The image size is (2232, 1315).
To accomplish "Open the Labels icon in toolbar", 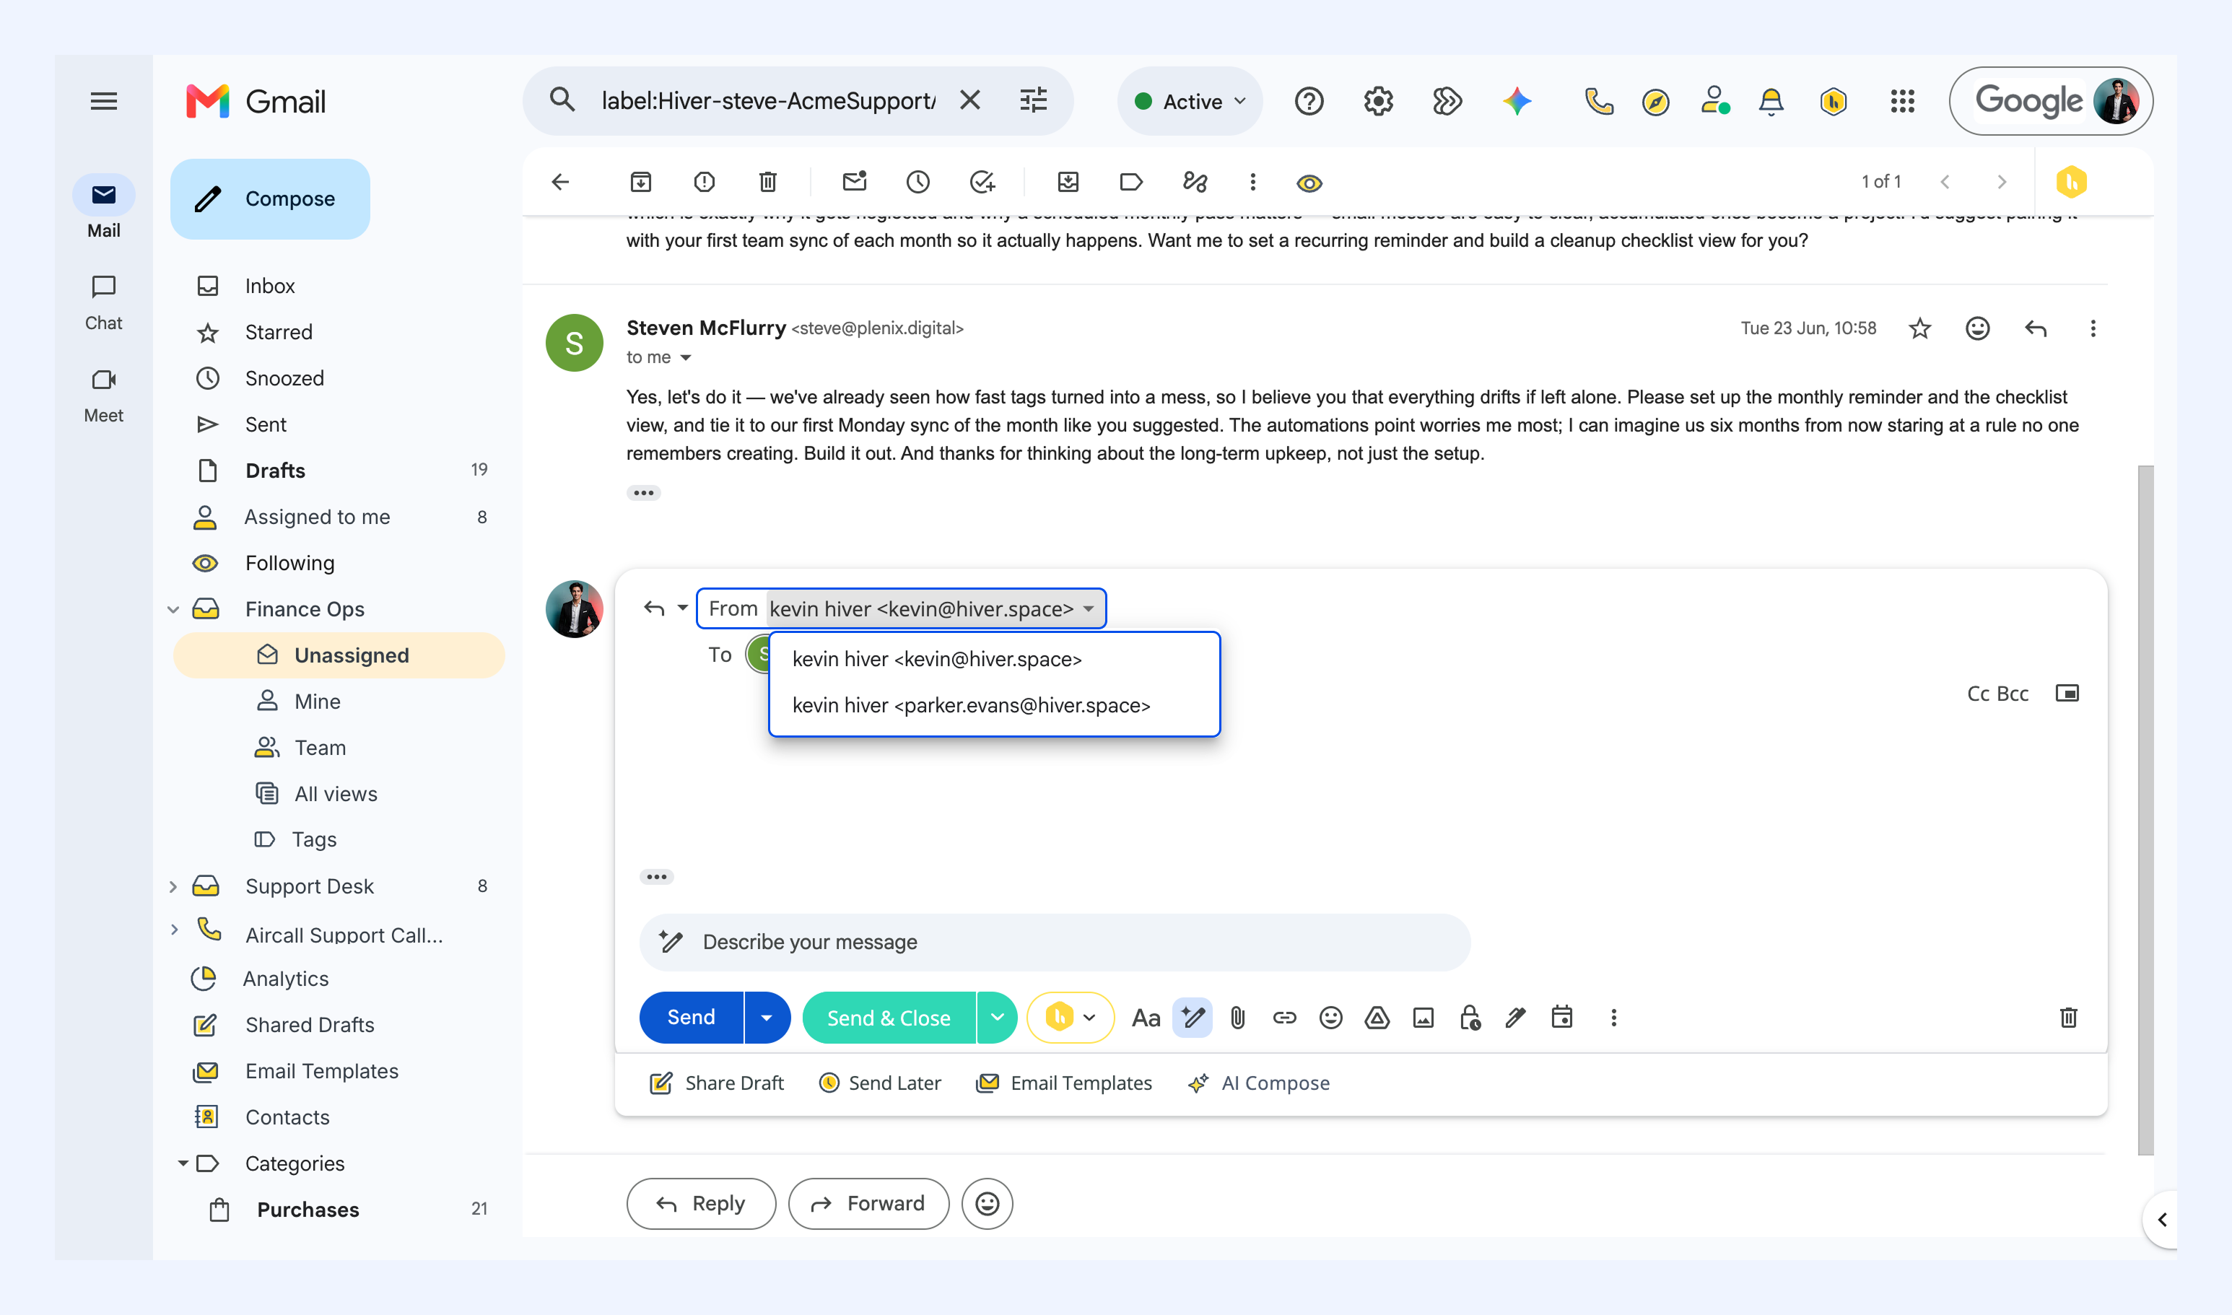I will 1131,182.
